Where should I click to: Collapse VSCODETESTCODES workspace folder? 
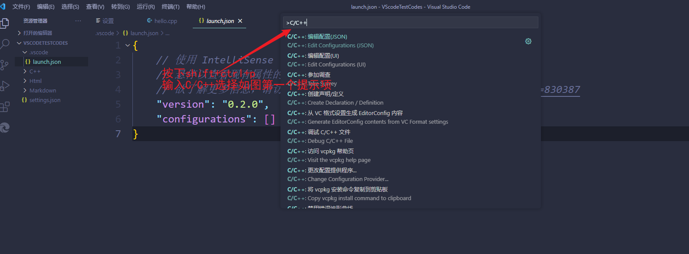(46, 43)
